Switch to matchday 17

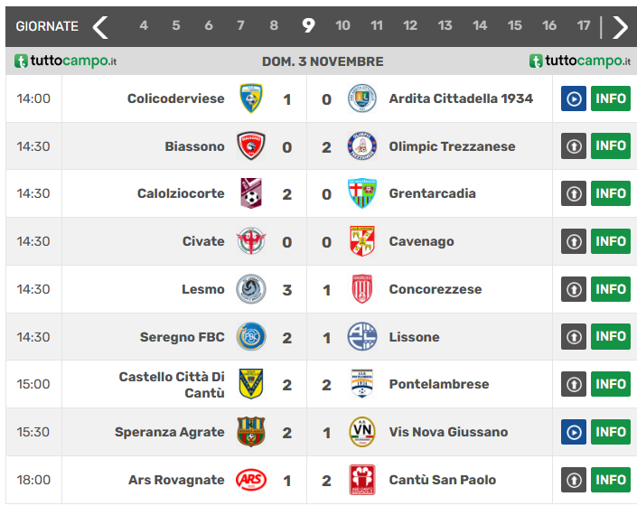click(584, 26)
